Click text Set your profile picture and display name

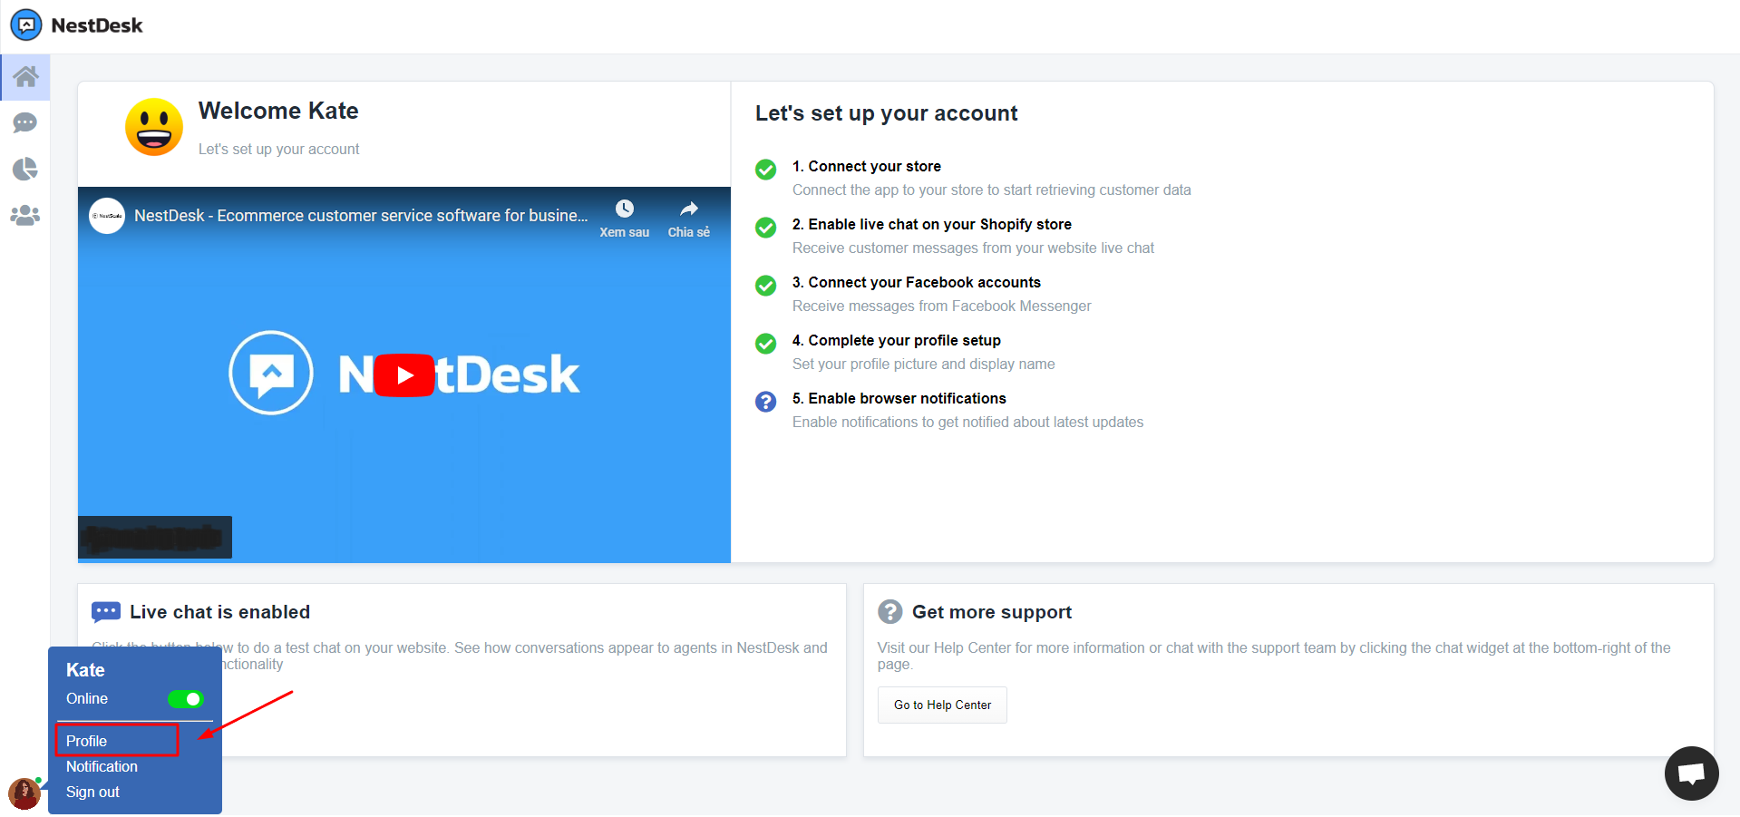coord(924,364)
